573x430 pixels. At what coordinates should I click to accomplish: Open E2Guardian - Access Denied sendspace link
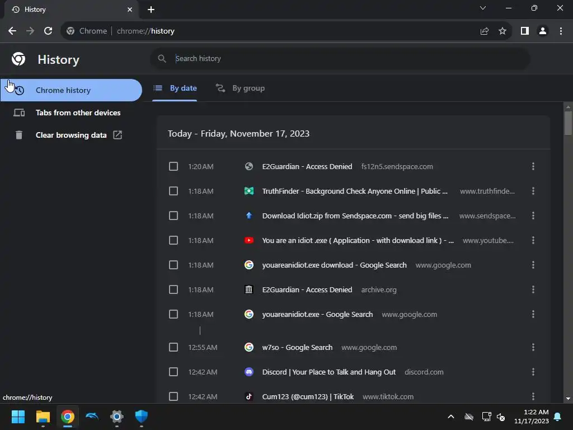[x=307, y=166]
